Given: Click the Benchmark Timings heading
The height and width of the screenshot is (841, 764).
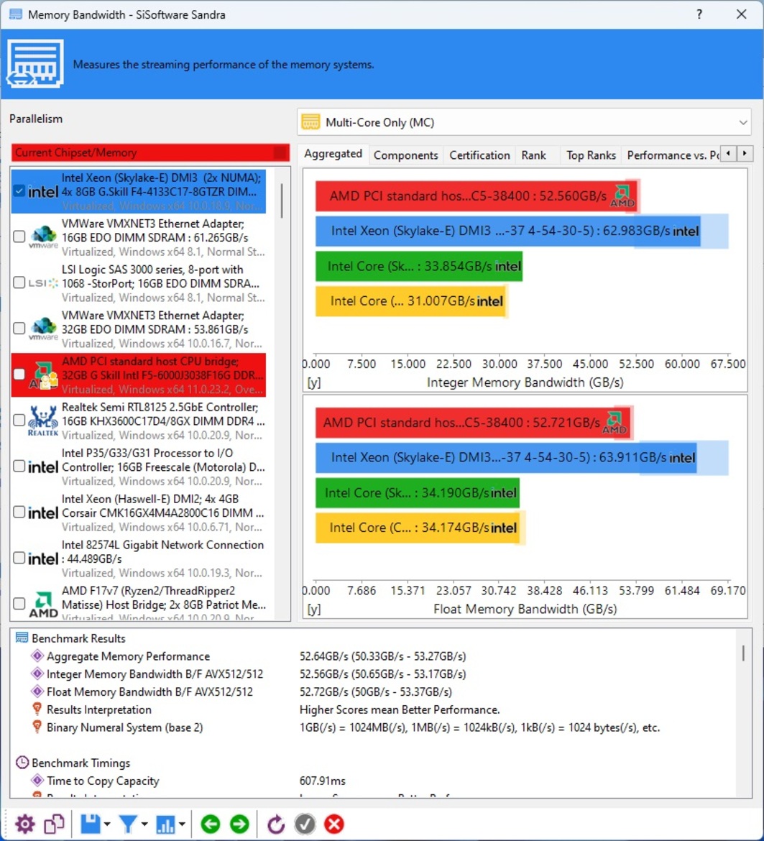Looking at the screenshot, I should (80, 763).
